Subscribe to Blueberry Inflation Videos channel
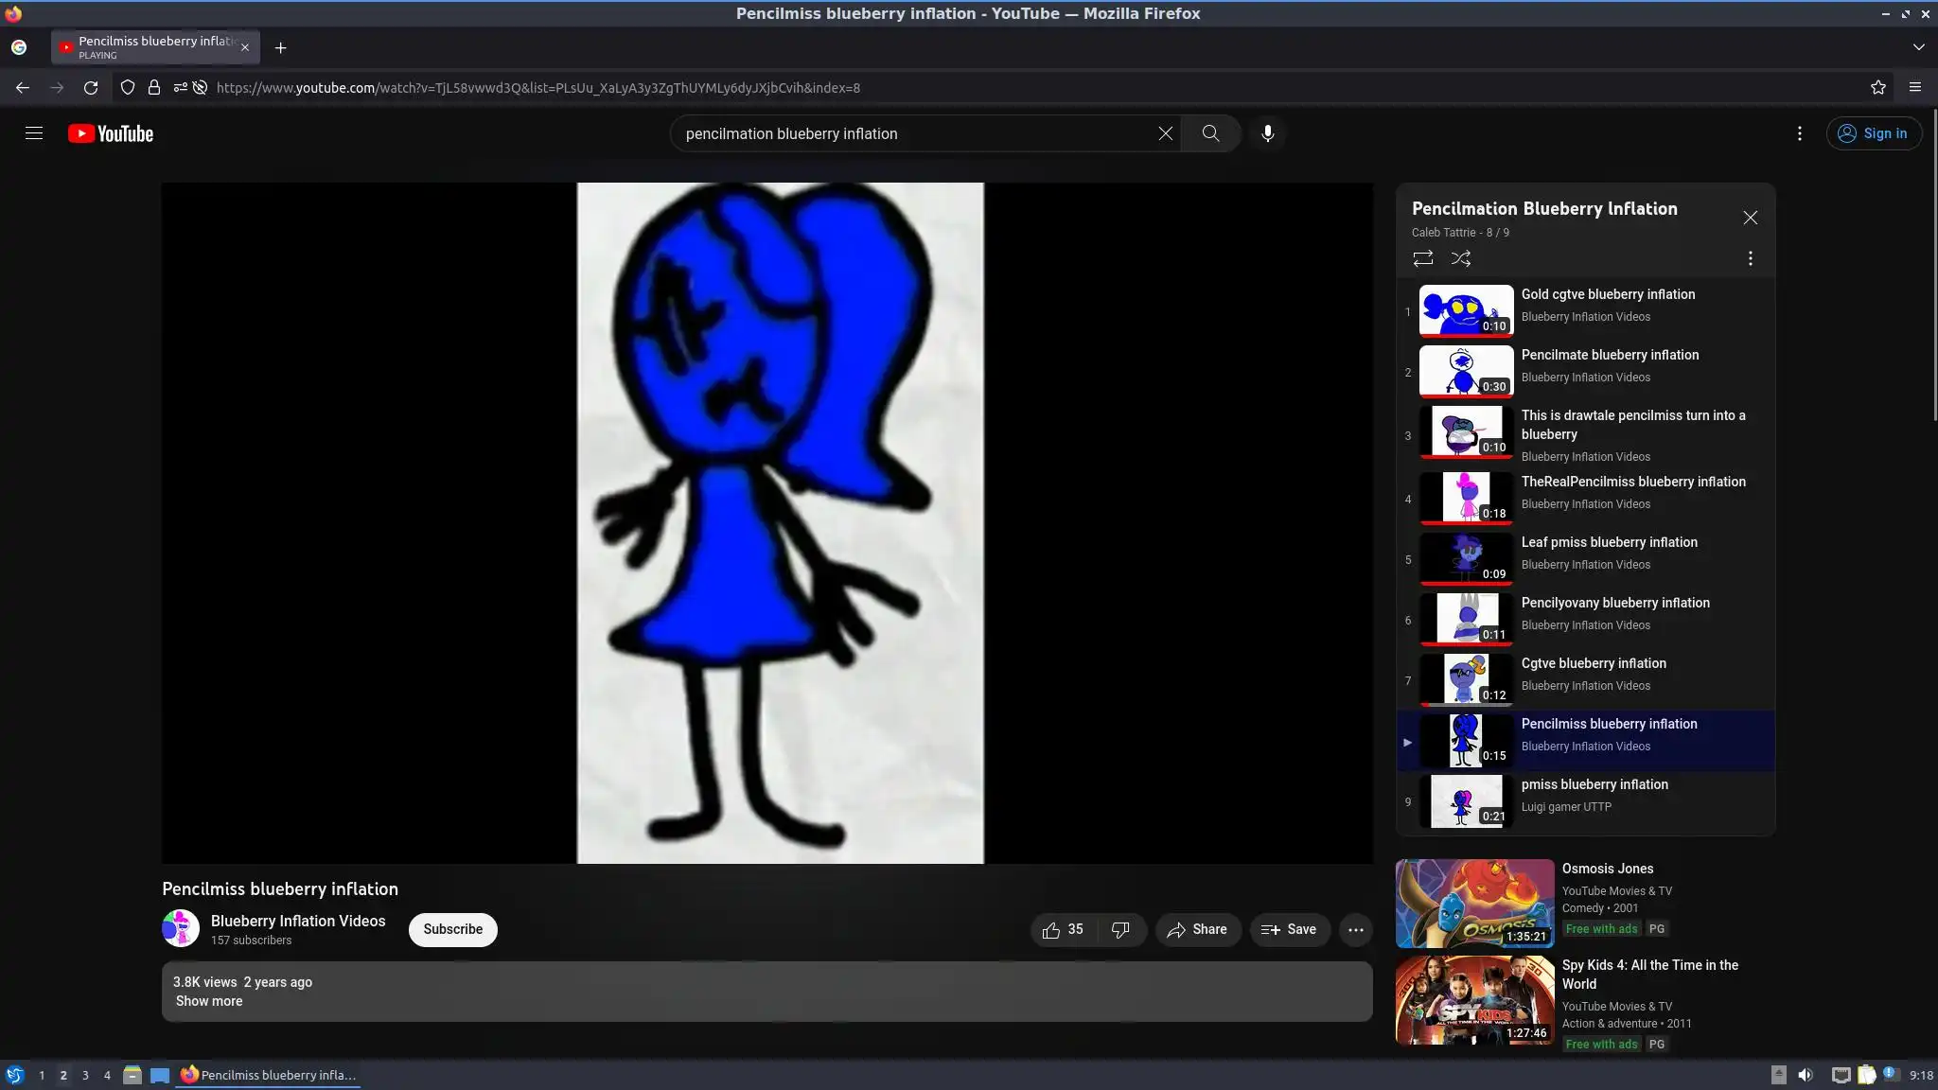The image size is (1938, 1090). click(x=452, y=929)
